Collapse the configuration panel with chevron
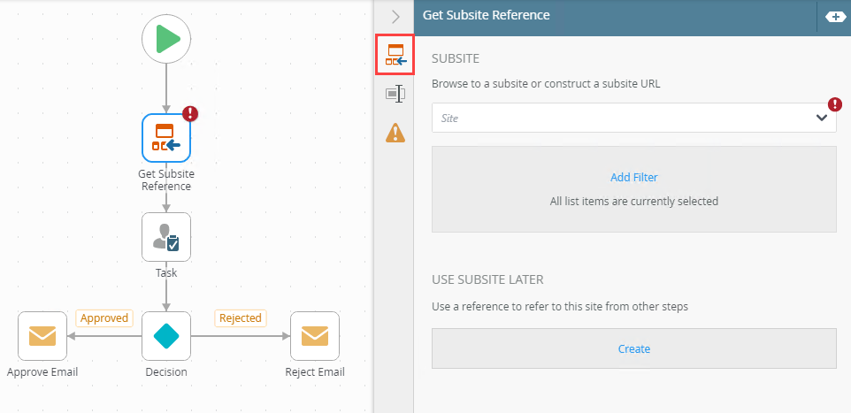 pyautogui.click(x=395, y=16)
